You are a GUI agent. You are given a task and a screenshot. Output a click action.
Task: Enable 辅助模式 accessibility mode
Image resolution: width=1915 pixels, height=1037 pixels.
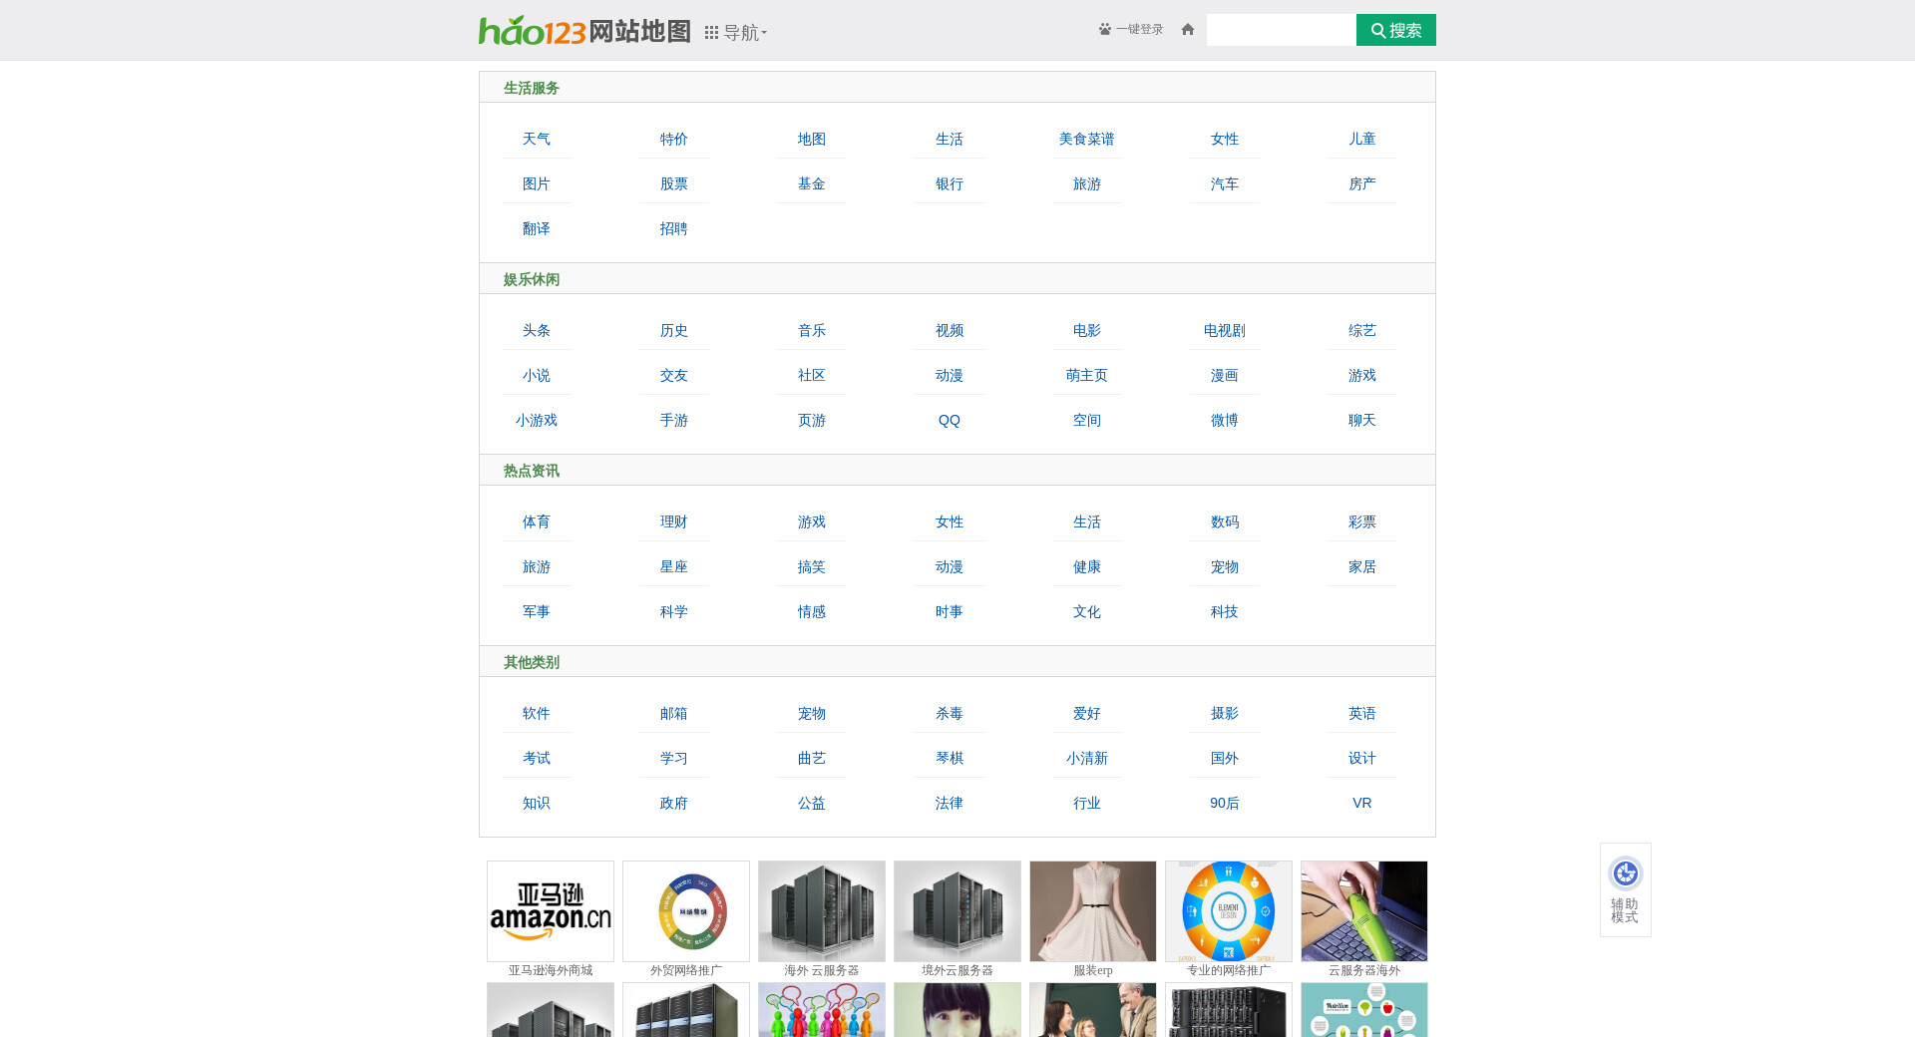point(1626,889)
